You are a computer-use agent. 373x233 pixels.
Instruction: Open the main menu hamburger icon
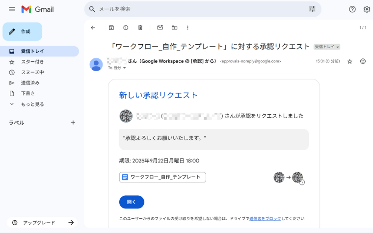tap(12, 9)
